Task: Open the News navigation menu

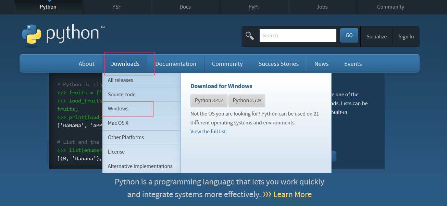Action: 321,64
